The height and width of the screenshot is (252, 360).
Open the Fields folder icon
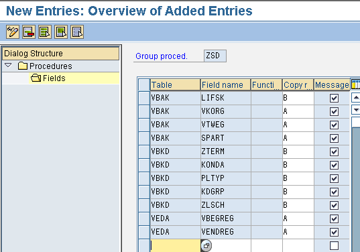click(x=36, y=78)
